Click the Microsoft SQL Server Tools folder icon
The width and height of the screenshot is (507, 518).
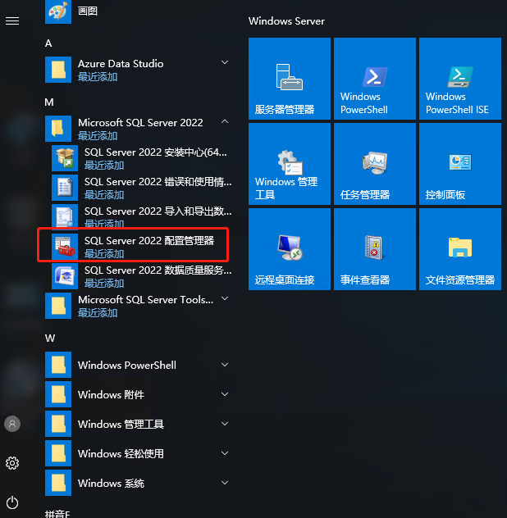pyautogui.click(x=58, y=306)
